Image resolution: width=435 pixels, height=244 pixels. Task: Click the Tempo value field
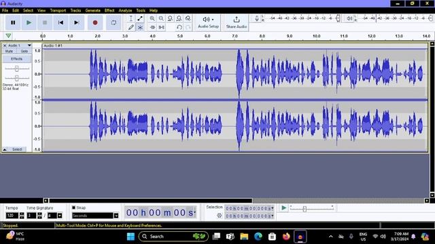(x=12, y=216)
